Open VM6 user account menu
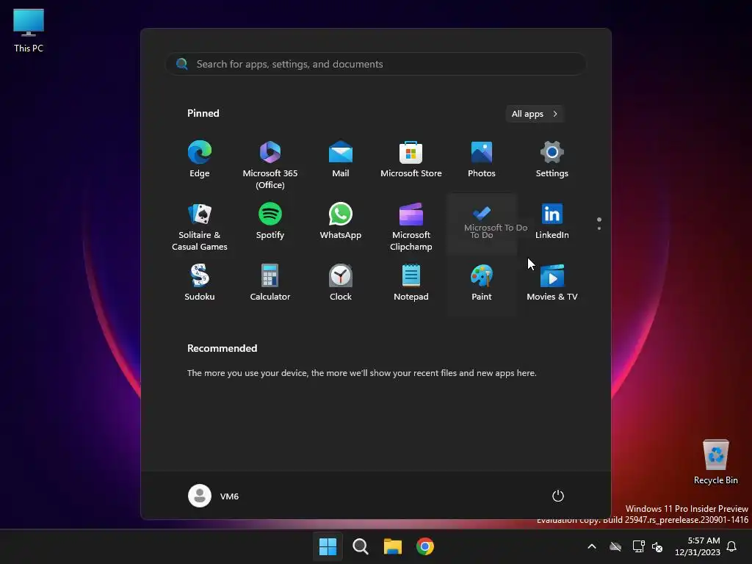This screenshot has width=752, height=564. [214, 496]
